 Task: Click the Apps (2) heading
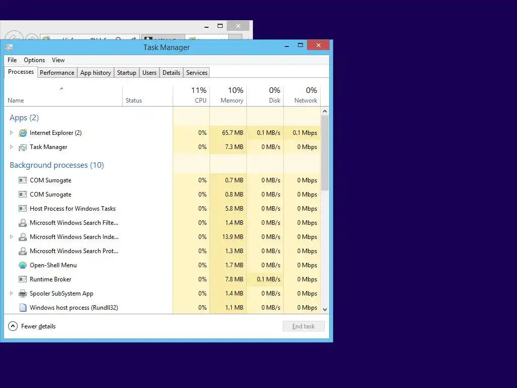[x=24, y=118]
